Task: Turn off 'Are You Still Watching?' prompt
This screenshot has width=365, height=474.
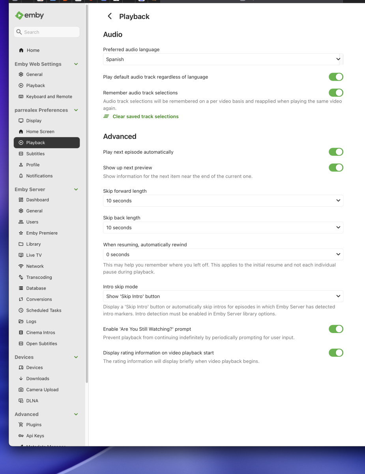Action: click(x=336, y=329)
